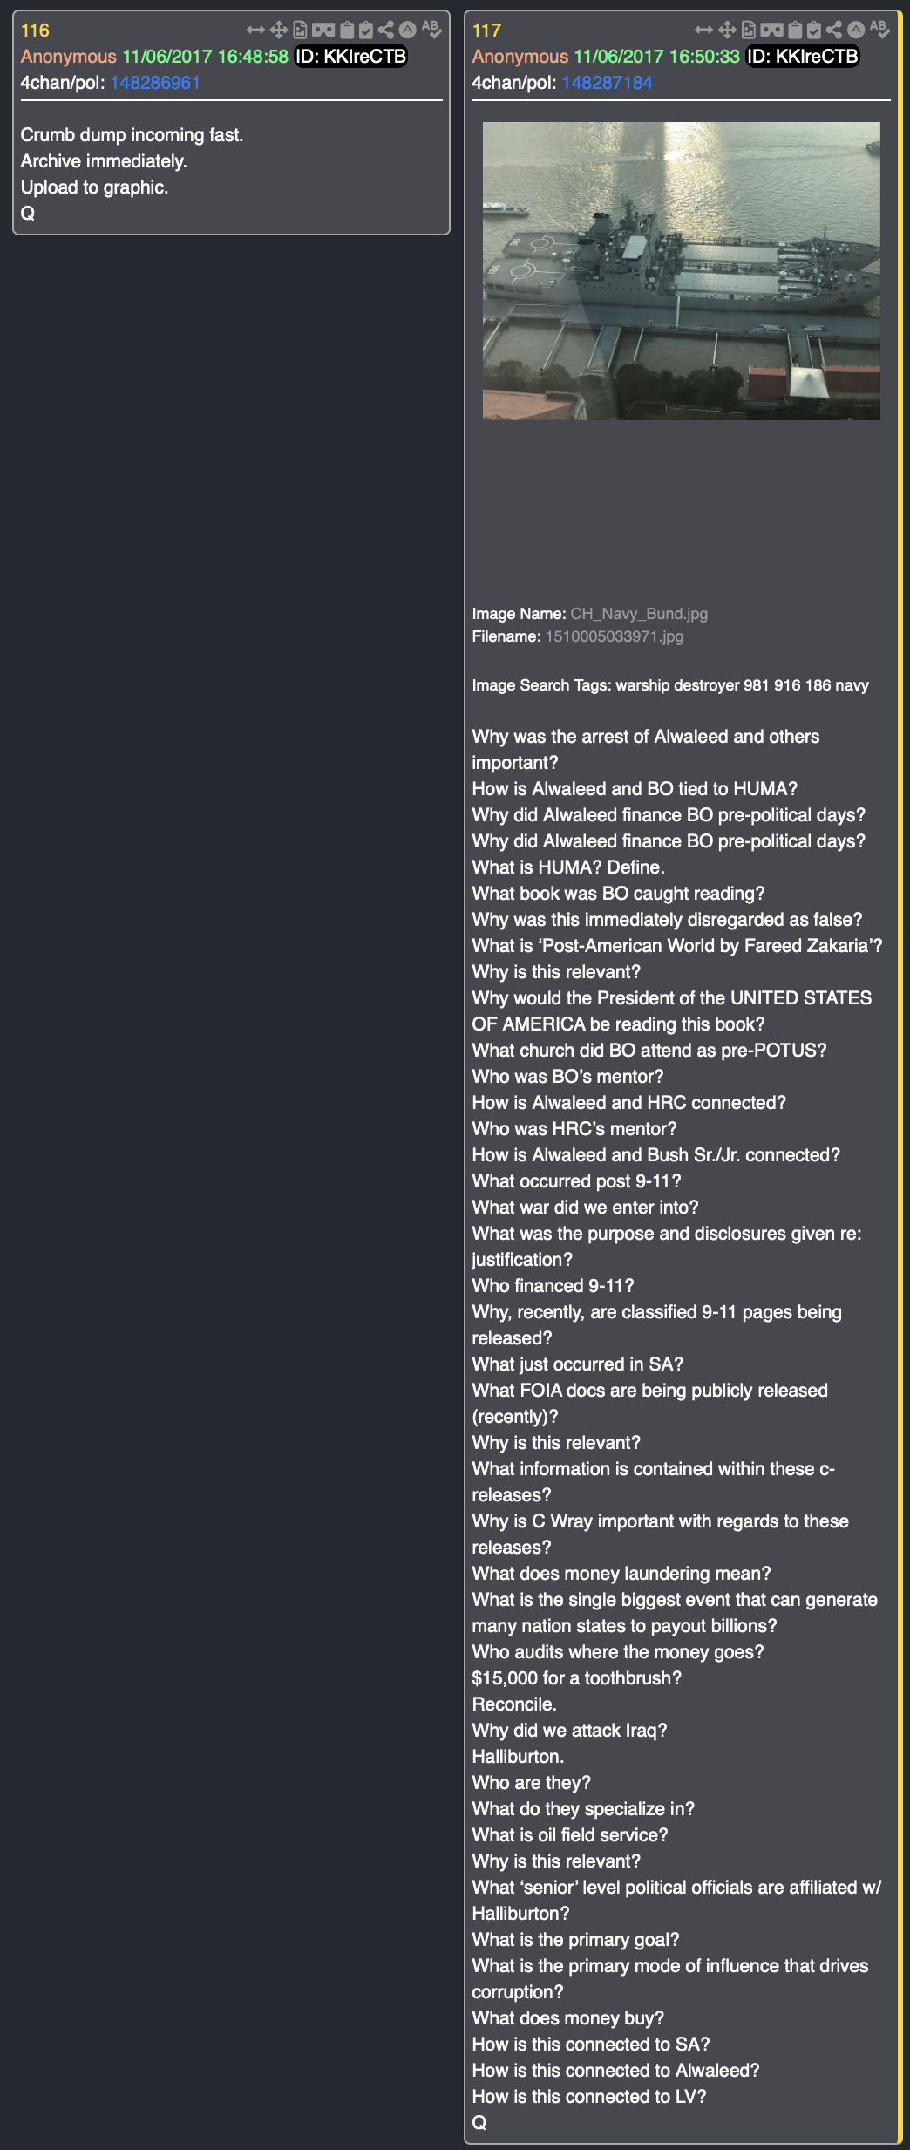Click the share icon on post 116

pos(386,31)
